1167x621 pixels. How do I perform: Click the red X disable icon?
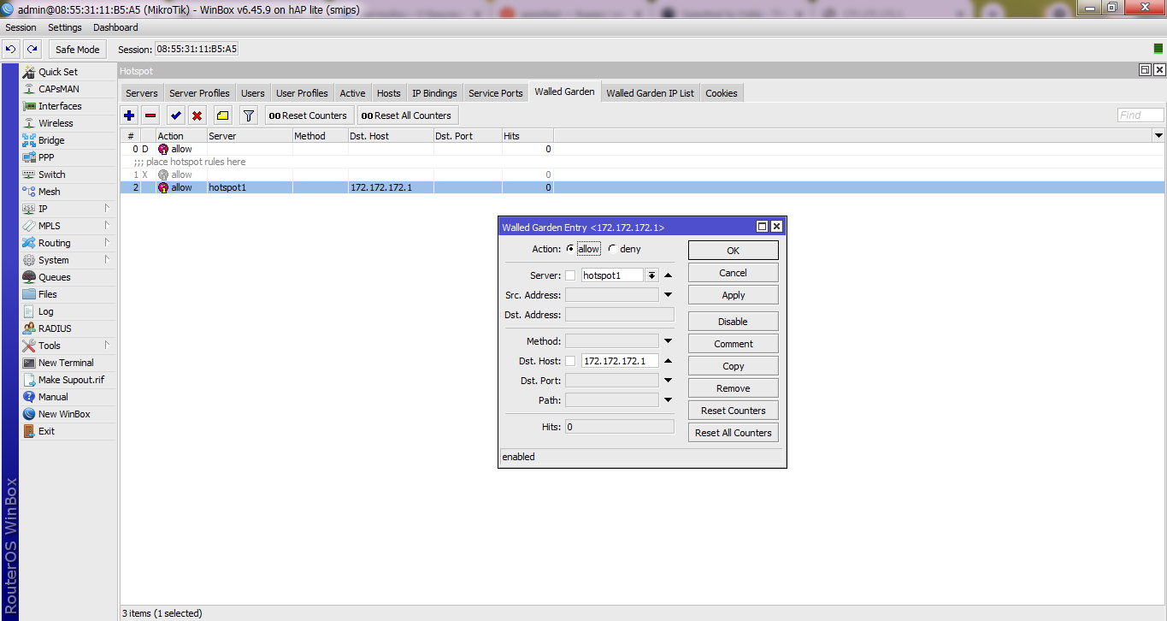point(197,115)
